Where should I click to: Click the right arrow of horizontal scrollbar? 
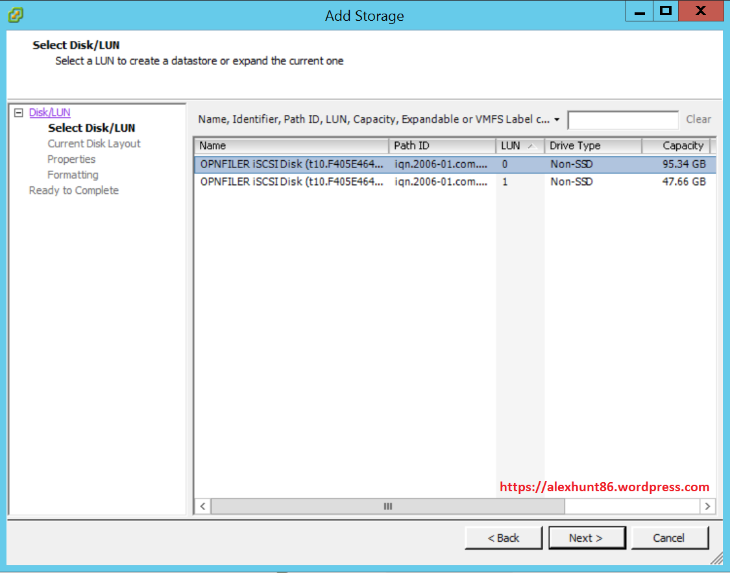tap(707, 506)
